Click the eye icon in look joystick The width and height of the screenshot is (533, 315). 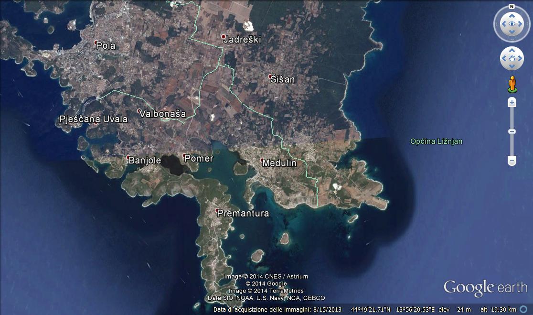[512, 24]
